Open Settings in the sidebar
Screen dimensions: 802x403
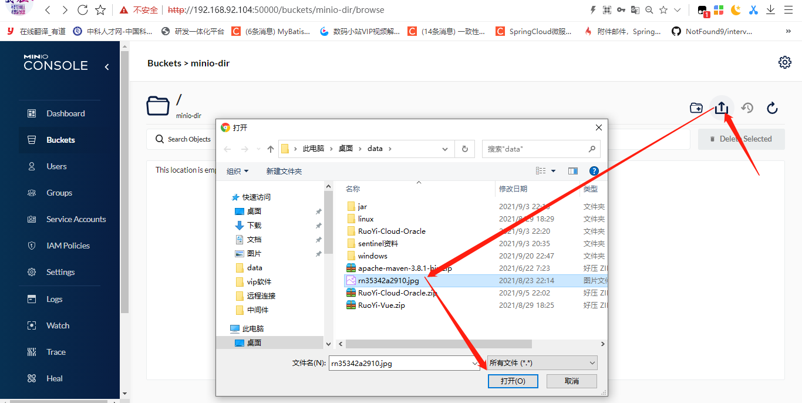60,272
